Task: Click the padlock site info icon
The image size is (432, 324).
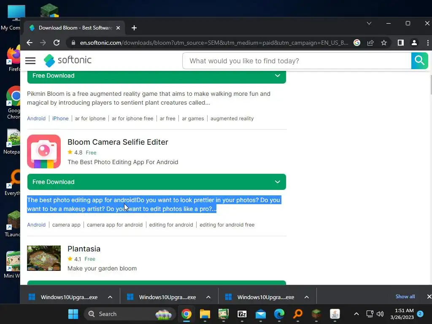Action: click(x=73, y=43)
